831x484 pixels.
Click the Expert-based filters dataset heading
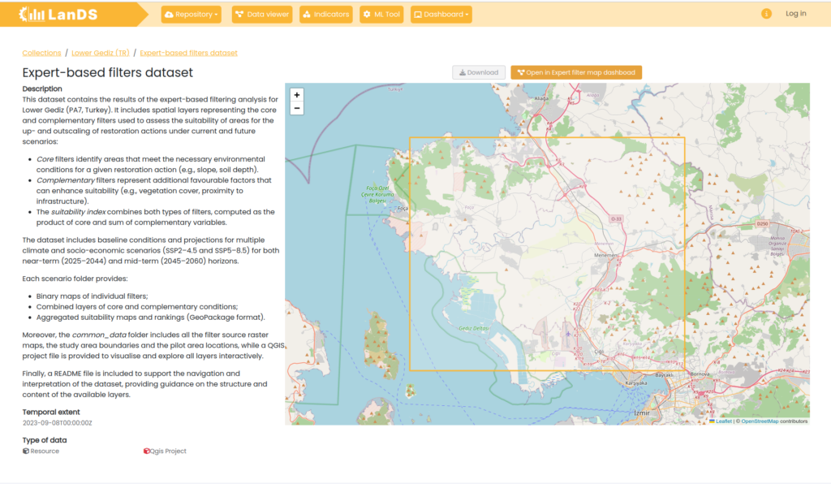(x=108, y=72)
